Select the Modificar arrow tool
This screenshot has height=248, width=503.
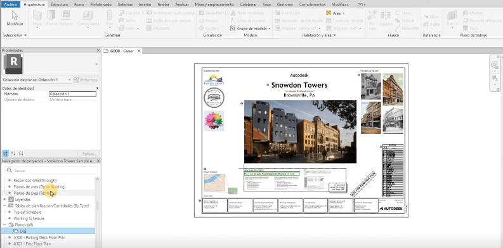(x=15, y=18)
